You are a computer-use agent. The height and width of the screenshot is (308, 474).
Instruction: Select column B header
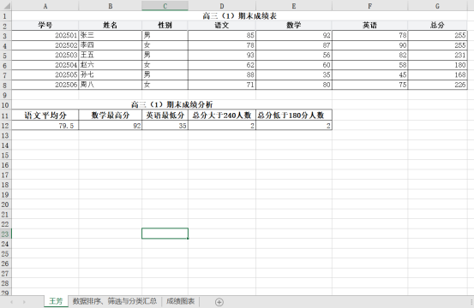111,6
